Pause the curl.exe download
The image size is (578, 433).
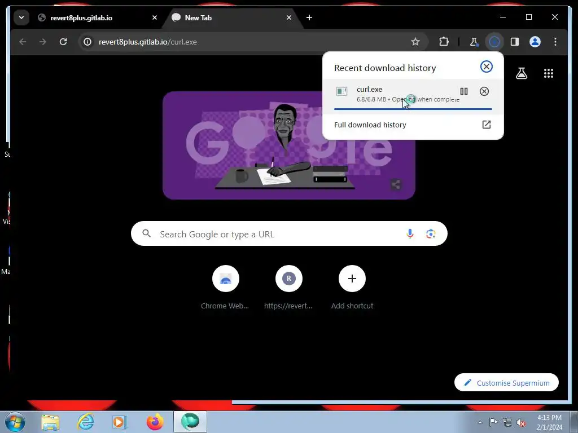[x=464, y=91]
